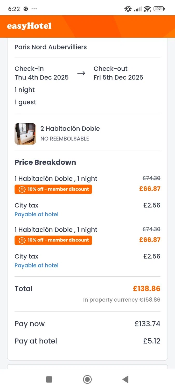Tap the percent icon in the upper discount badge
This screenshot has width=175, height=390.
[22, 189]
